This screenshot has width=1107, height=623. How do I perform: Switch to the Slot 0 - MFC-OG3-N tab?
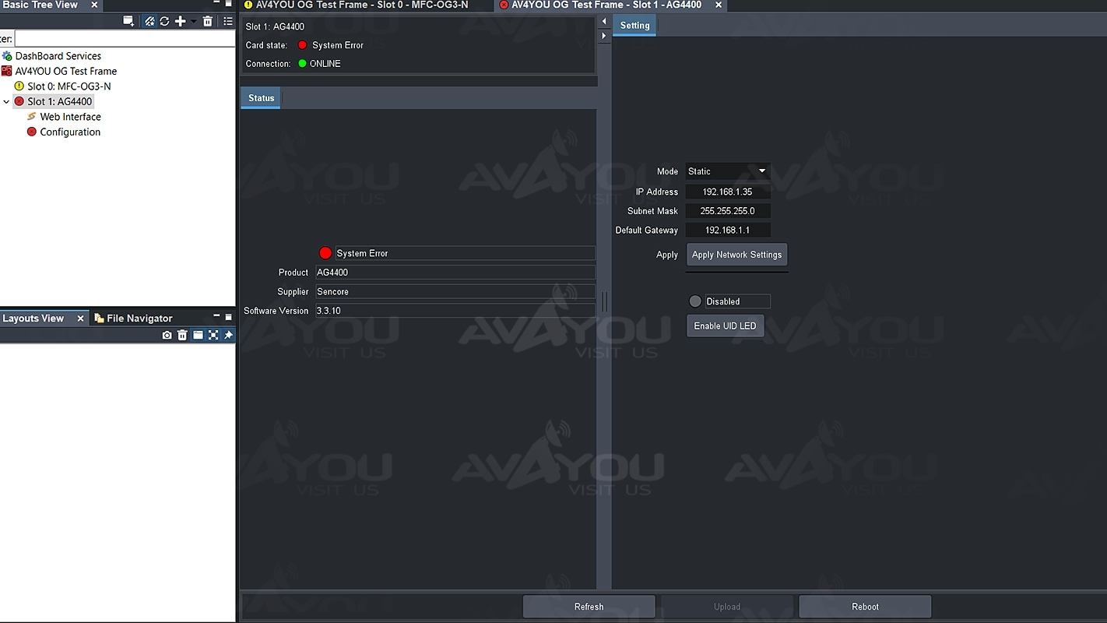tap(361, 5)
